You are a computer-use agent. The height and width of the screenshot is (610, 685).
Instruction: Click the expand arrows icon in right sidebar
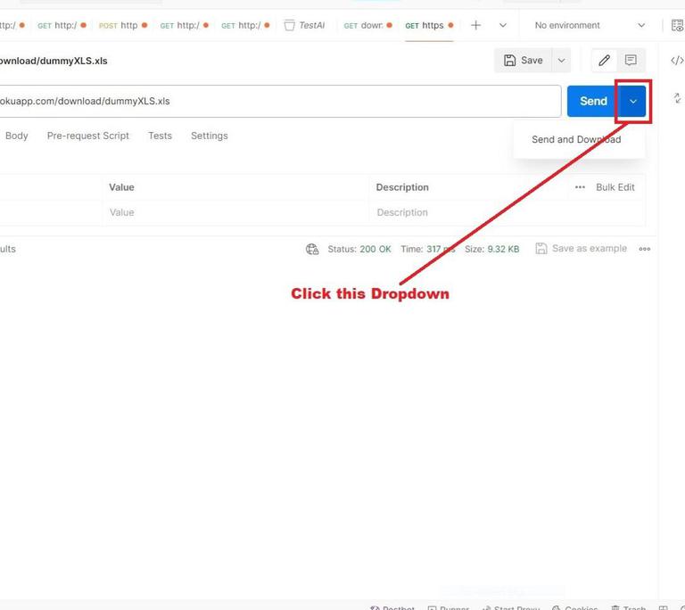(x=677, y=98)
